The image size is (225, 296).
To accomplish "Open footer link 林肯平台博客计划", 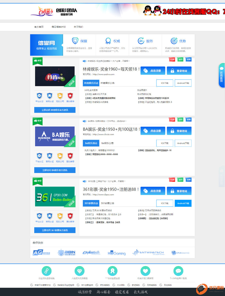I will click(x=42, y=285).
